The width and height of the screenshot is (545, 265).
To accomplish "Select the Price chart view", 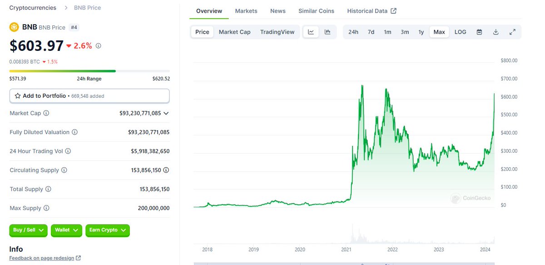I will [202, 32].
